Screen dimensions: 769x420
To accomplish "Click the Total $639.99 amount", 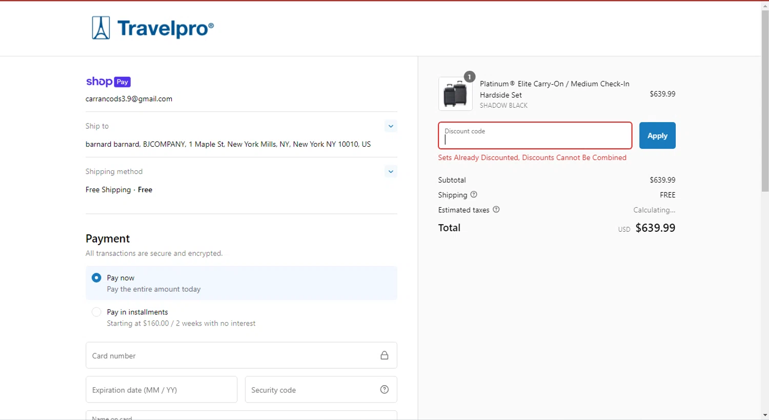I will [655, 228].
